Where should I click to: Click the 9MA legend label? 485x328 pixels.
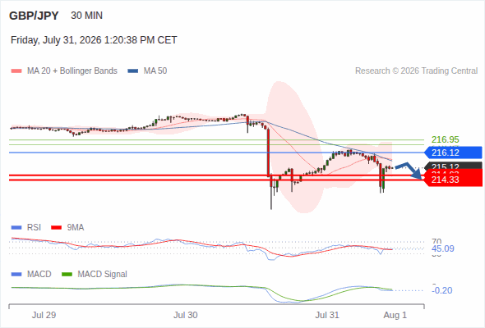tap(76, 227)
